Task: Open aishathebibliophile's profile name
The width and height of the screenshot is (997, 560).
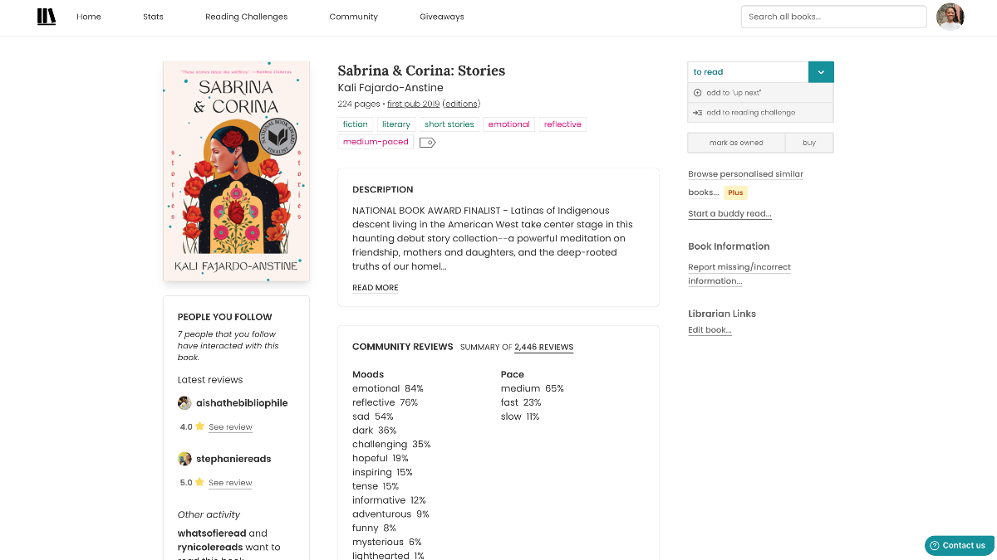Action: tap(242, 403)
